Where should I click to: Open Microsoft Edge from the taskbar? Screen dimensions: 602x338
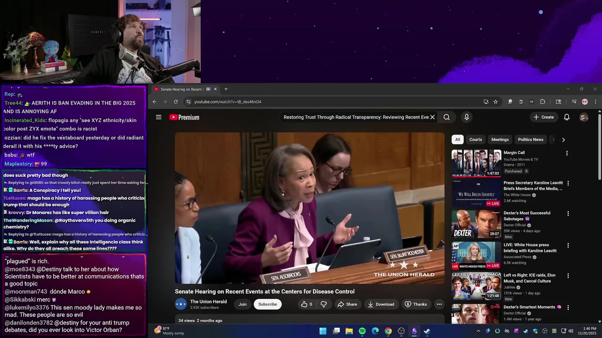(375, 331)
